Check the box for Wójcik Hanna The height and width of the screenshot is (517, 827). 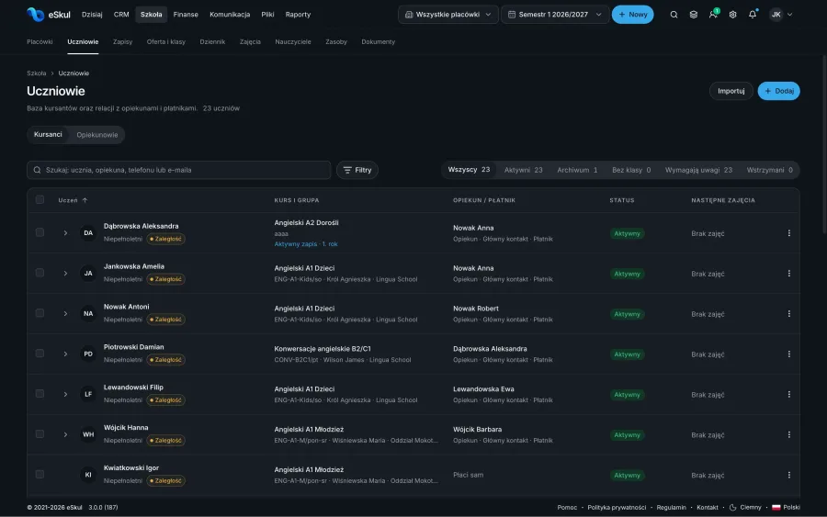[40, 434]
